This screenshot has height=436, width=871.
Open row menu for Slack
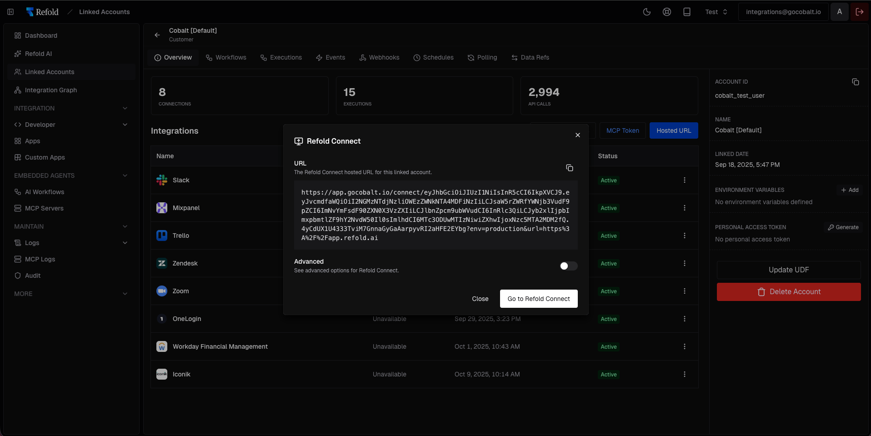(x=685, y=180)
